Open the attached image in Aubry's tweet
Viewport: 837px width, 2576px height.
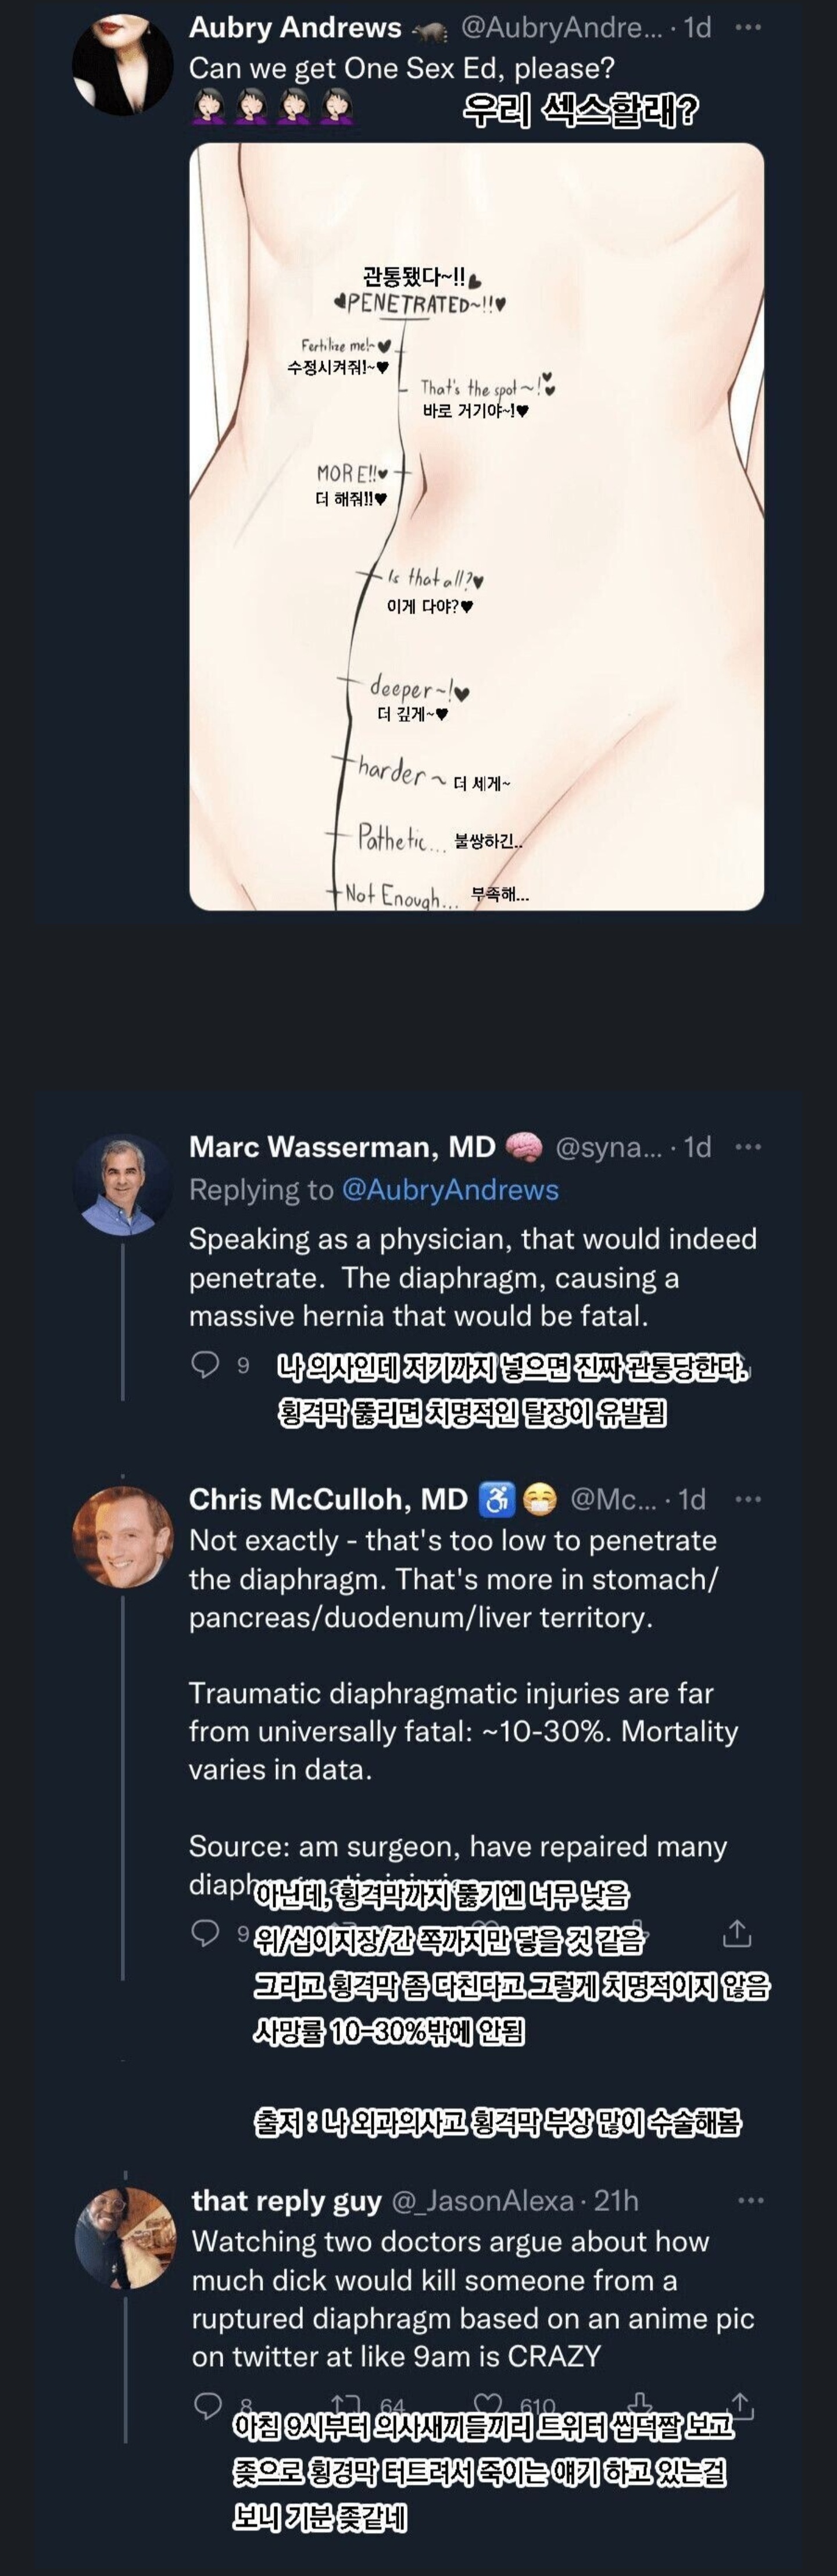(477, 526)
